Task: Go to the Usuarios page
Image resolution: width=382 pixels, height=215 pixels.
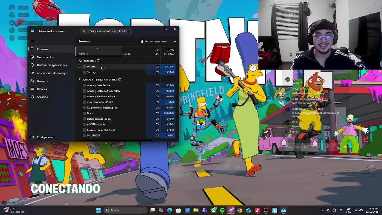Action: pyautogui.click(x=51, y=81)
